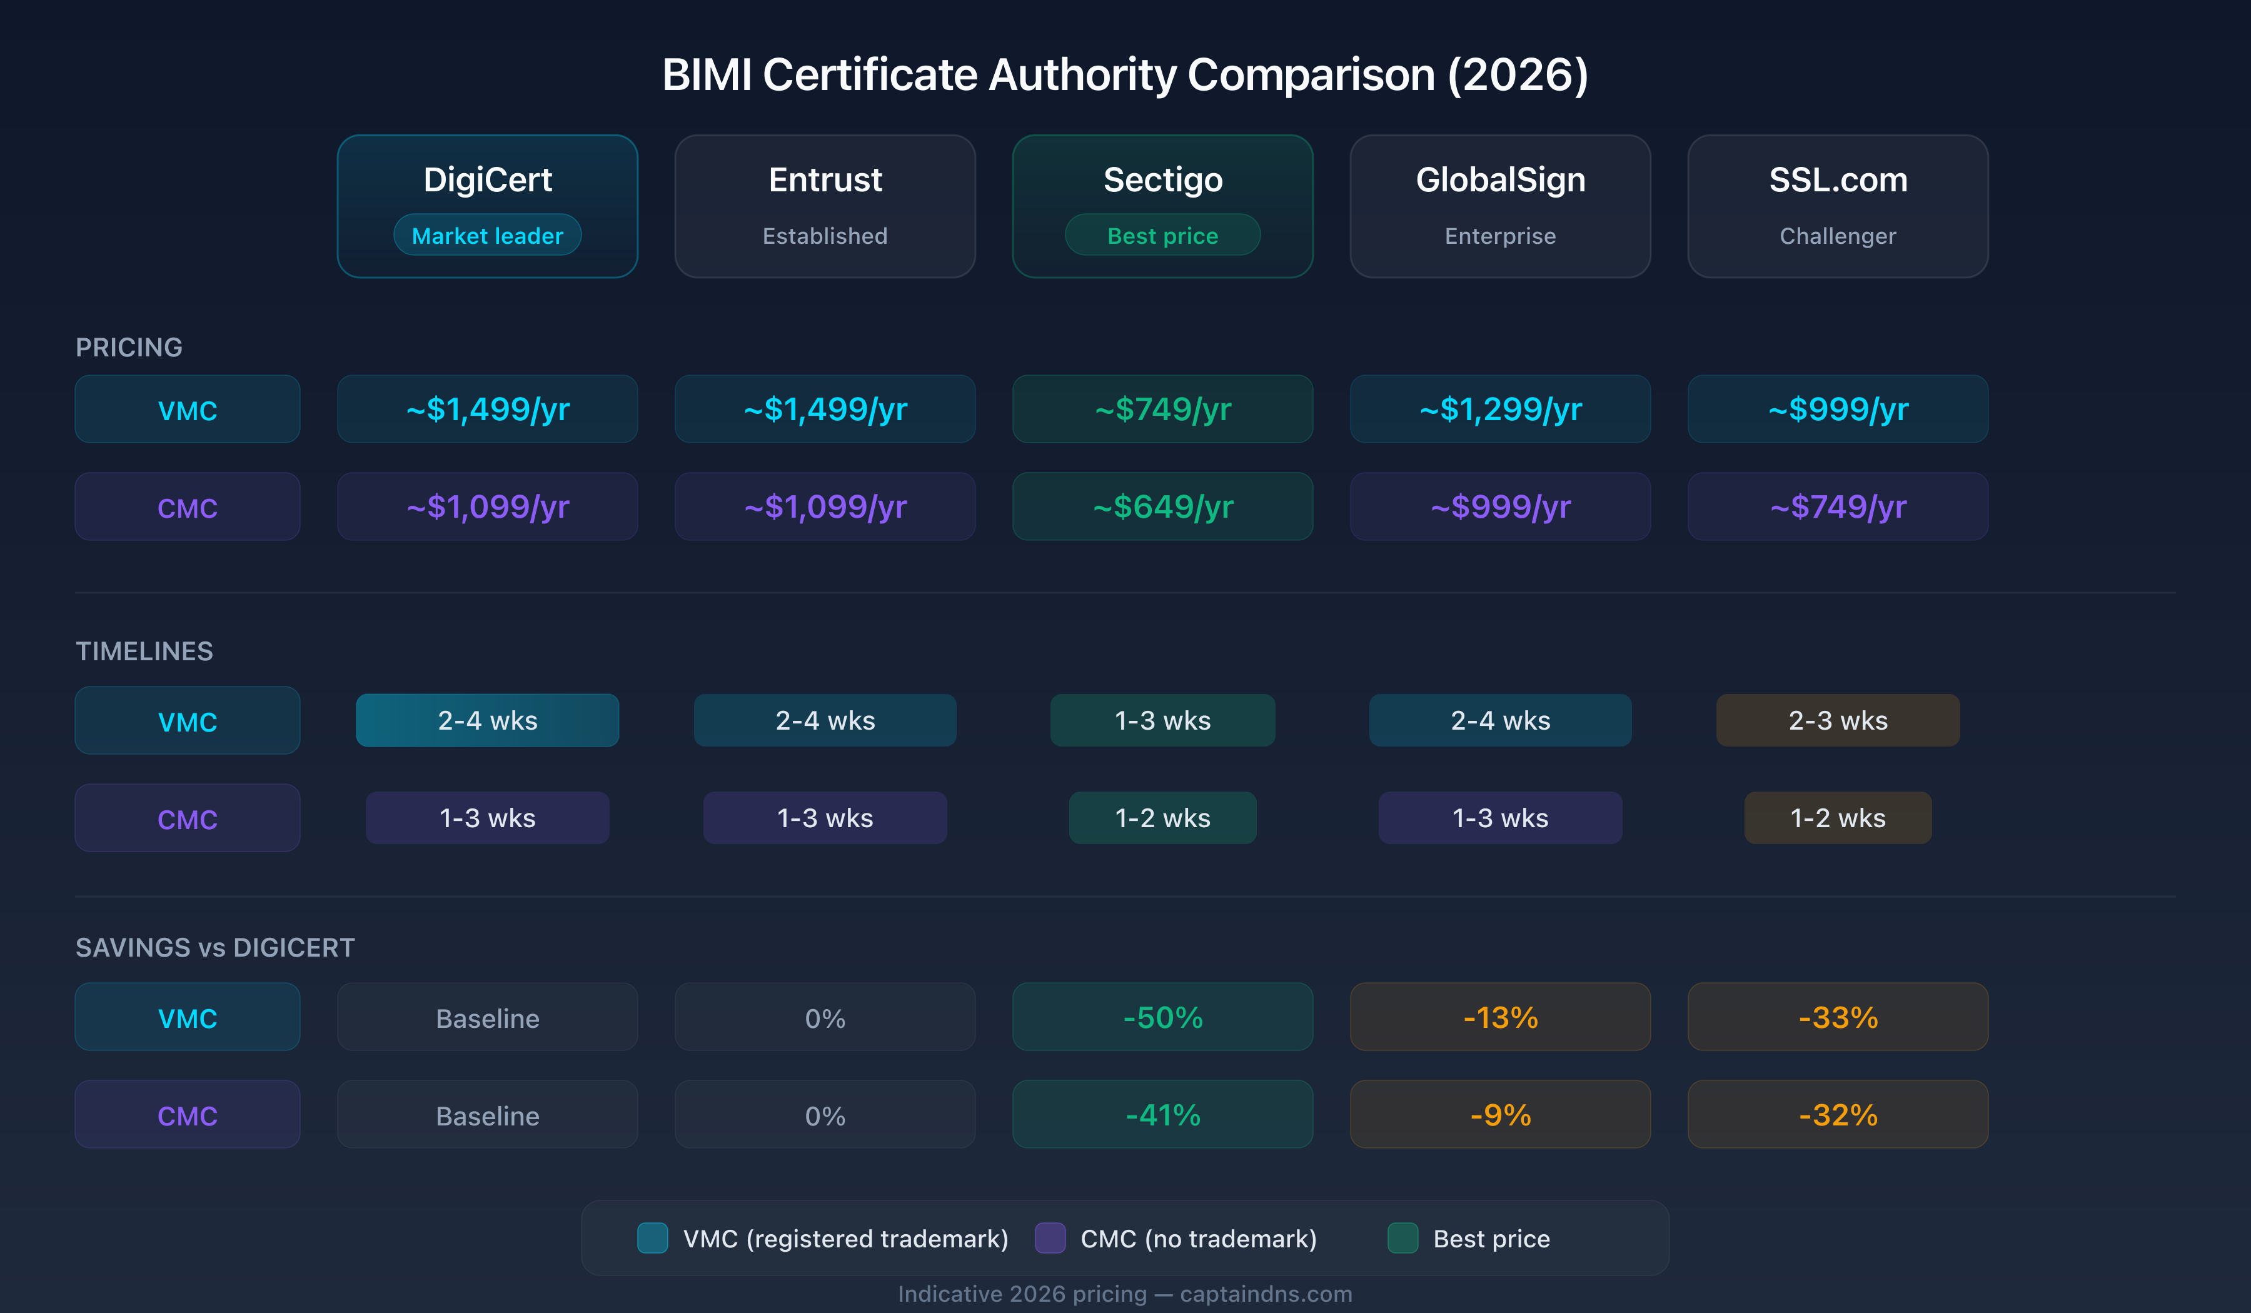Expand the PRICING section
The height and width of the screenshot is (1313, 2251).
129,348
